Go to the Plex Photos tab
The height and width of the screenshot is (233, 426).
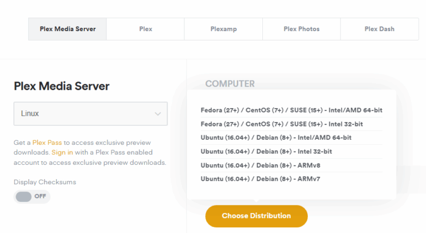[x=301, y=29]
